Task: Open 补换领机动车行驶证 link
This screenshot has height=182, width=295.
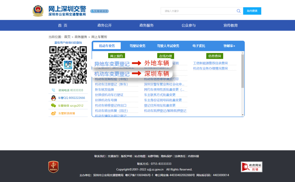Action: [x=109, y=95]
